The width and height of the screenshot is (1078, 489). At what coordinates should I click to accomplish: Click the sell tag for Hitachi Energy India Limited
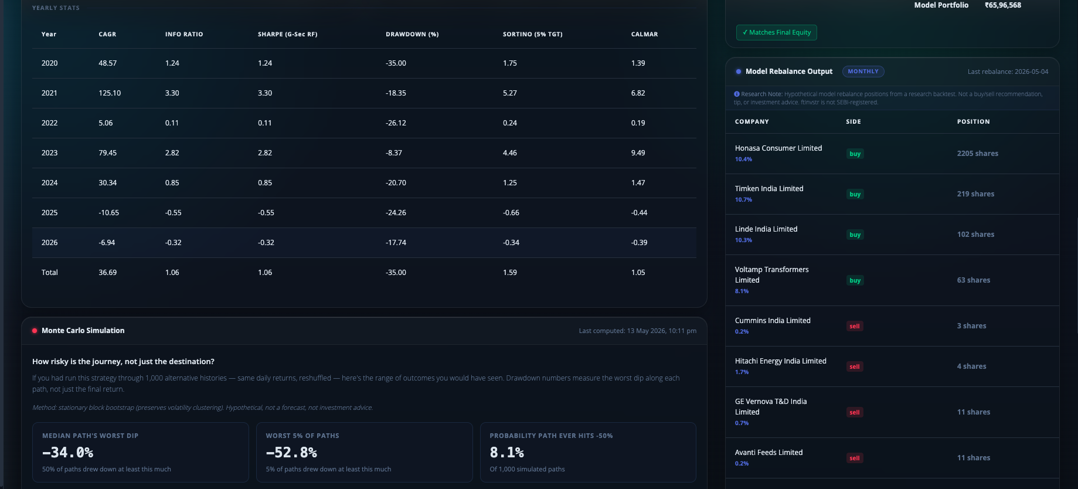point(855,366)
